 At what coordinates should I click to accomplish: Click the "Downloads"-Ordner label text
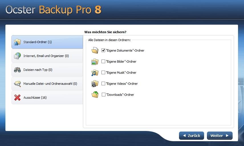point(120,95)
